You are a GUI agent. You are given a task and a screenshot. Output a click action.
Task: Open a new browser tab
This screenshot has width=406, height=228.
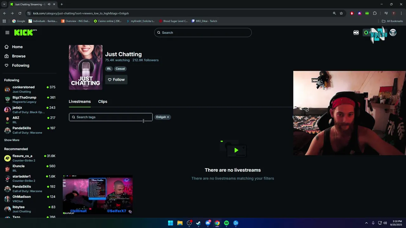[x=62, y=4]
